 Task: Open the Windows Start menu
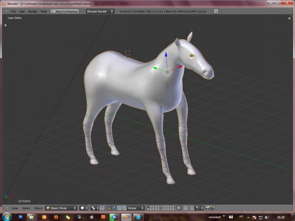[x=7, y=217]
